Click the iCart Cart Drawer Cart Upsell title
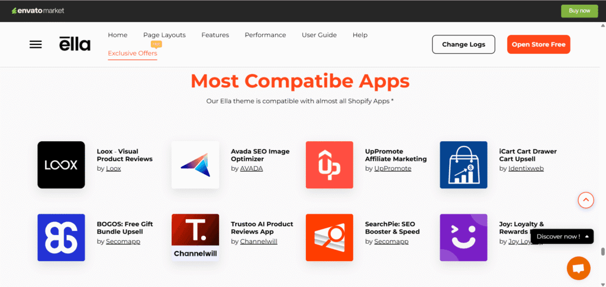 pyautogui.click(x=528, y=155)
